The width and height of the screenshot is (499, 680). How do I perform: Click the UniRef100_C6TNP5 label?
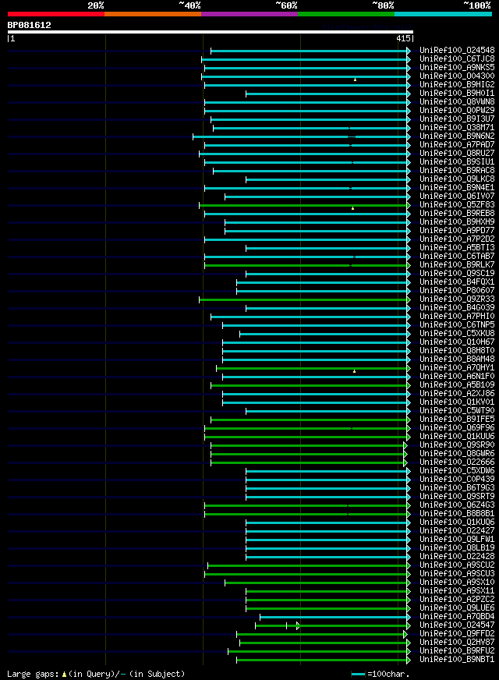457,325
